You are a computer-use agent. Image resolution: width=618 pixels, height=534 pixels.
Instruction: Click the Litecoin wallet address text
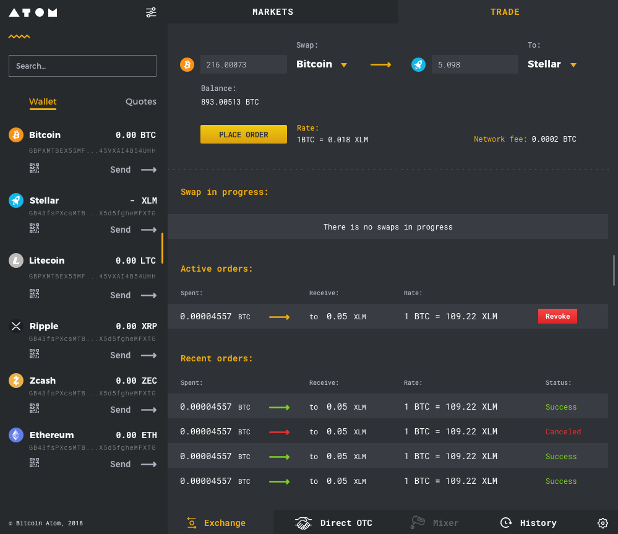pyautogui.click(x=92, y=276)
